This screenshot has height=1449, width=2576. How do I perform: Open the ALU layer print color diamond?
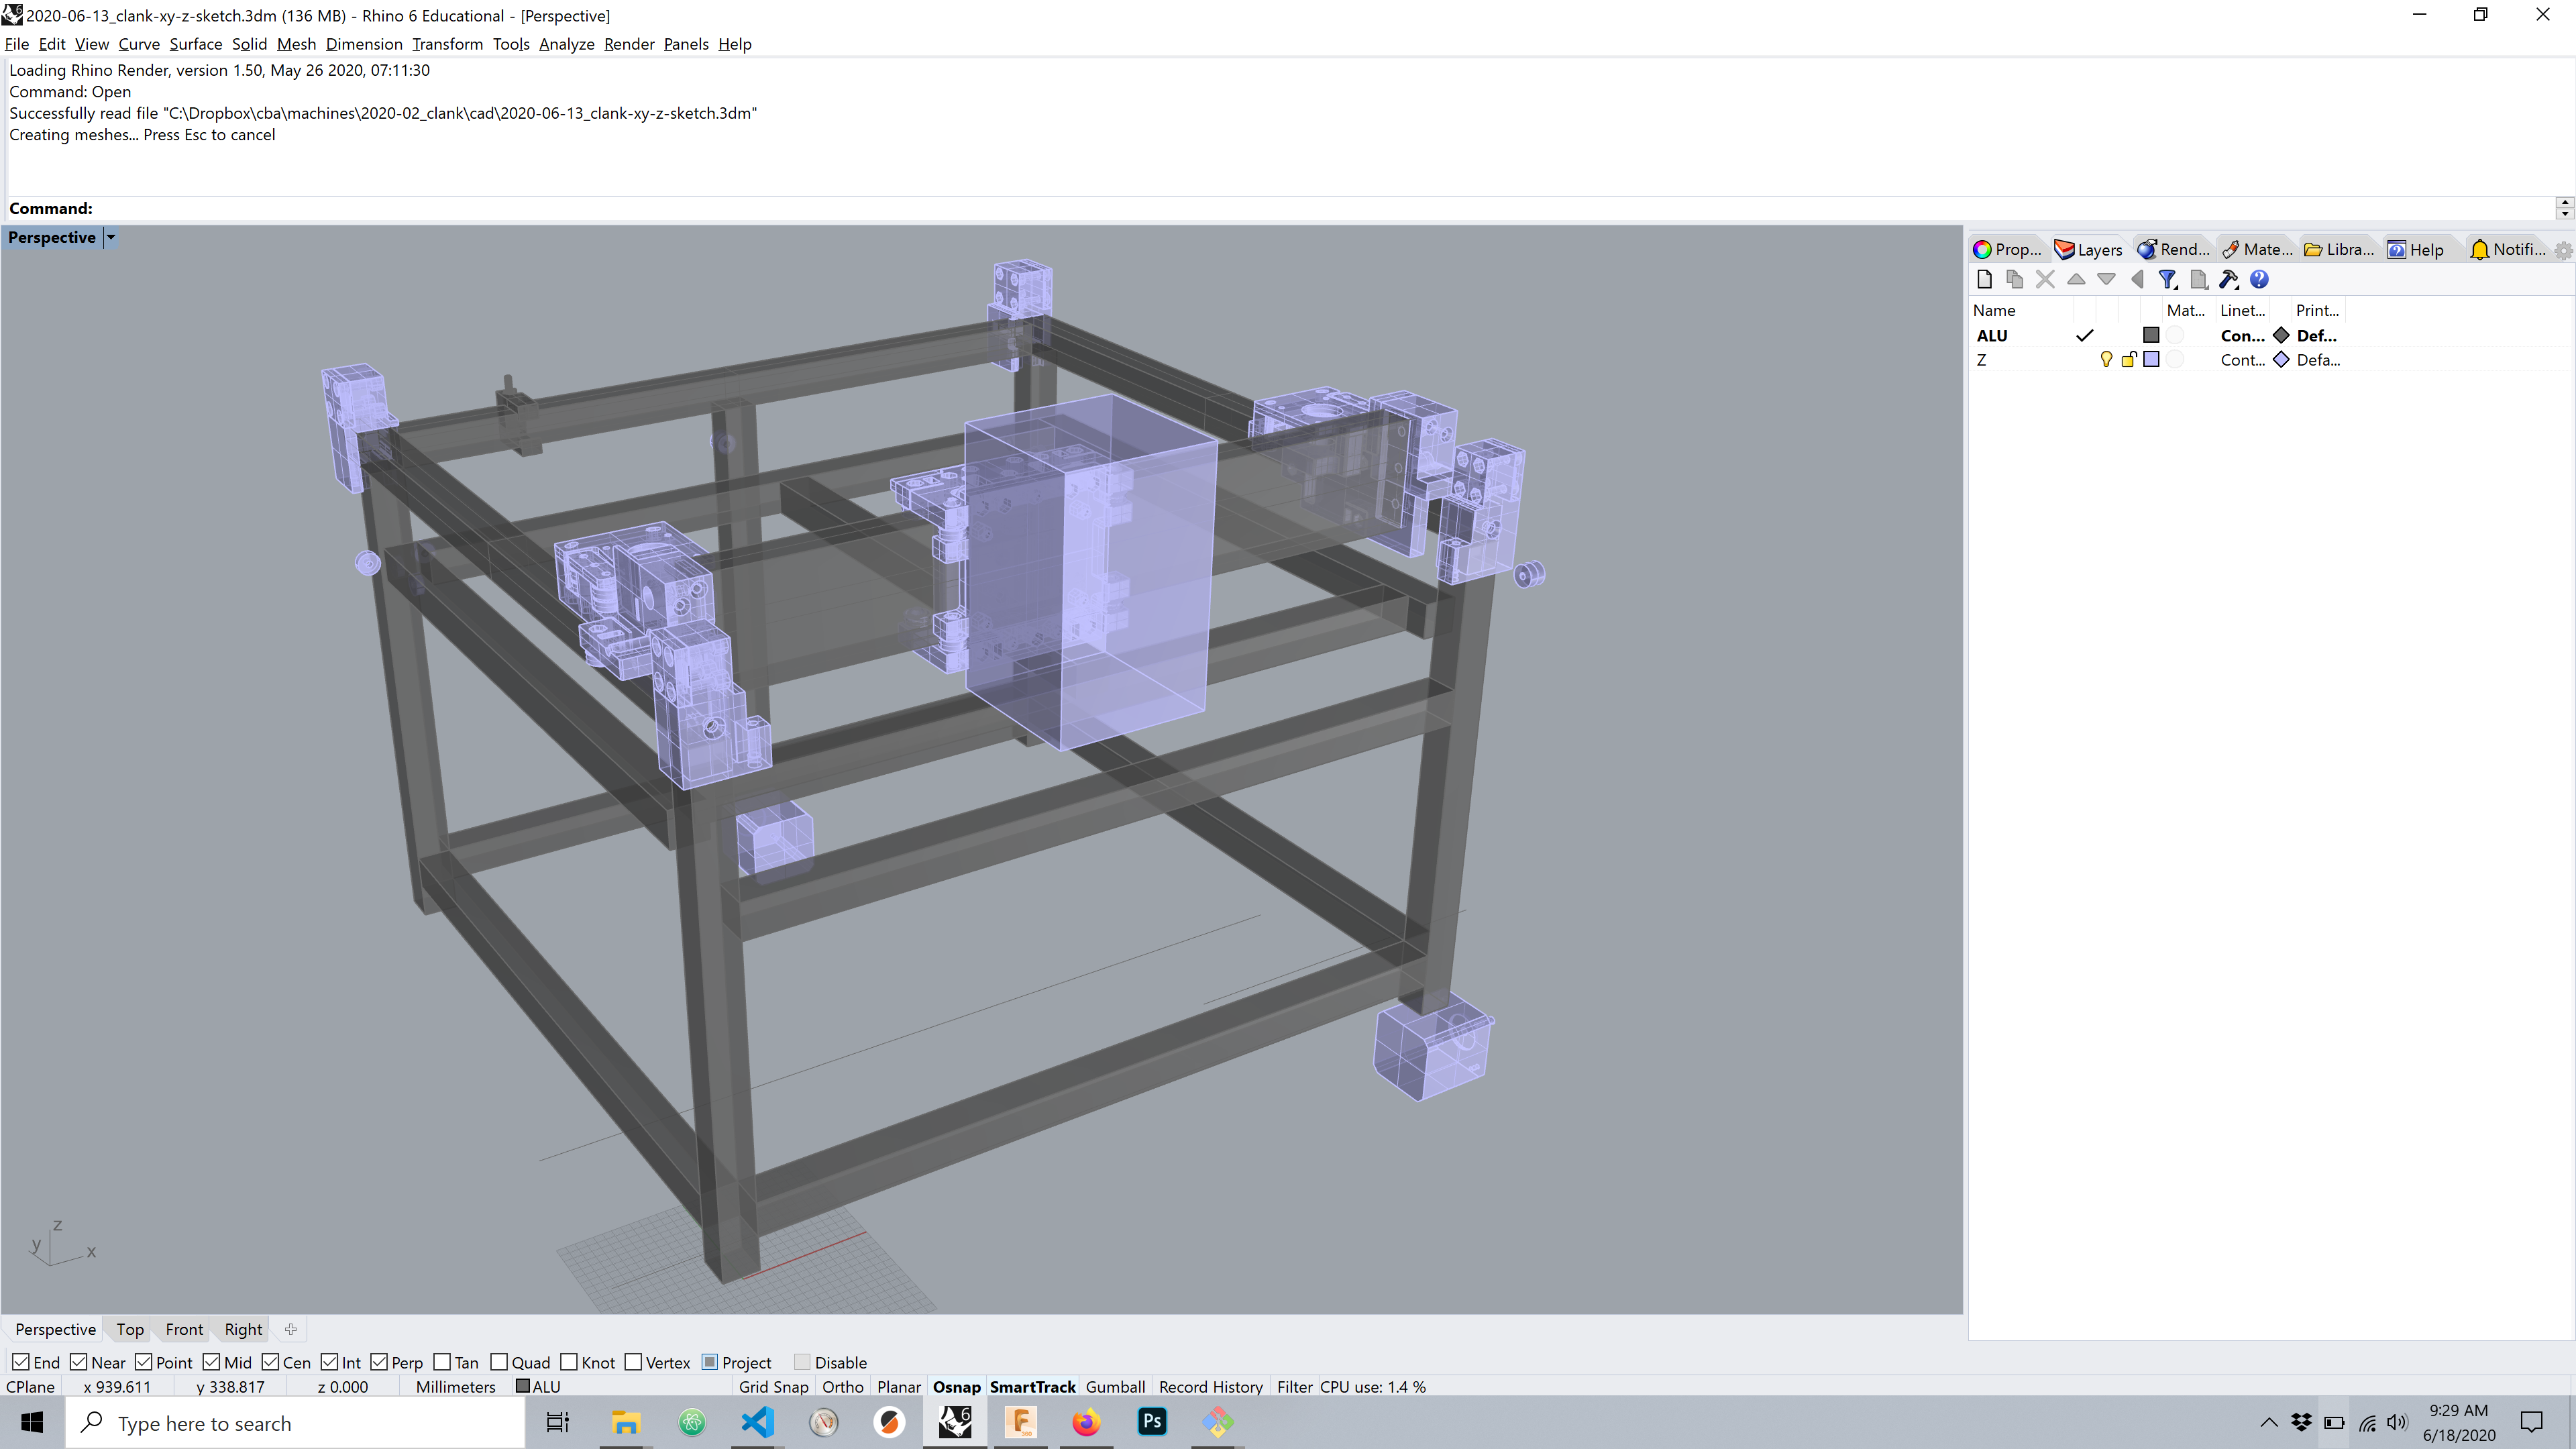coord(2281,336)
